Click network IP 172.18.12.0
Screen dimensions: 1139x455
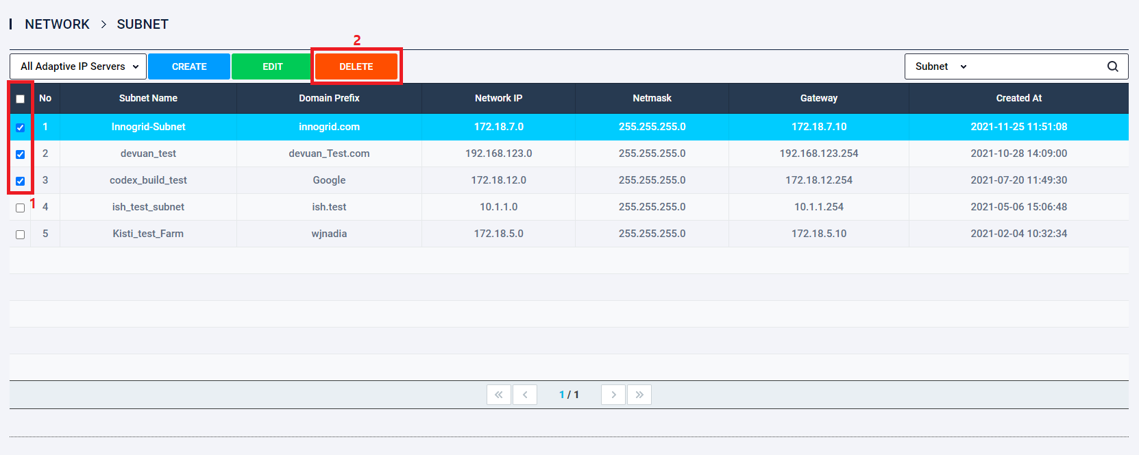[498, 180]
